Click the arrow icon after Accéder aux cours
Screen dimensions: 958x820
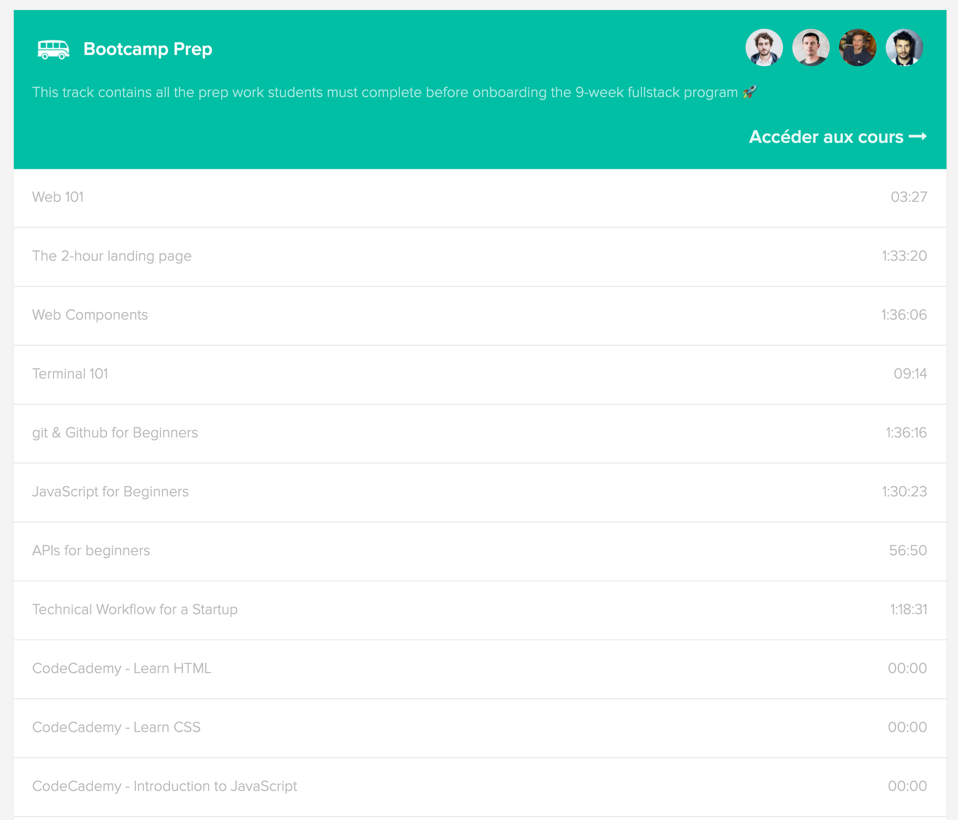pyautogui.click(x=918, y=137)
